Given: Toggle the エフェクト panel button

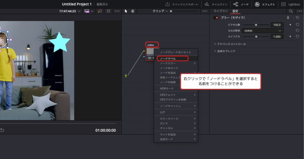Looking at the screenshot, I should (265, 4).
